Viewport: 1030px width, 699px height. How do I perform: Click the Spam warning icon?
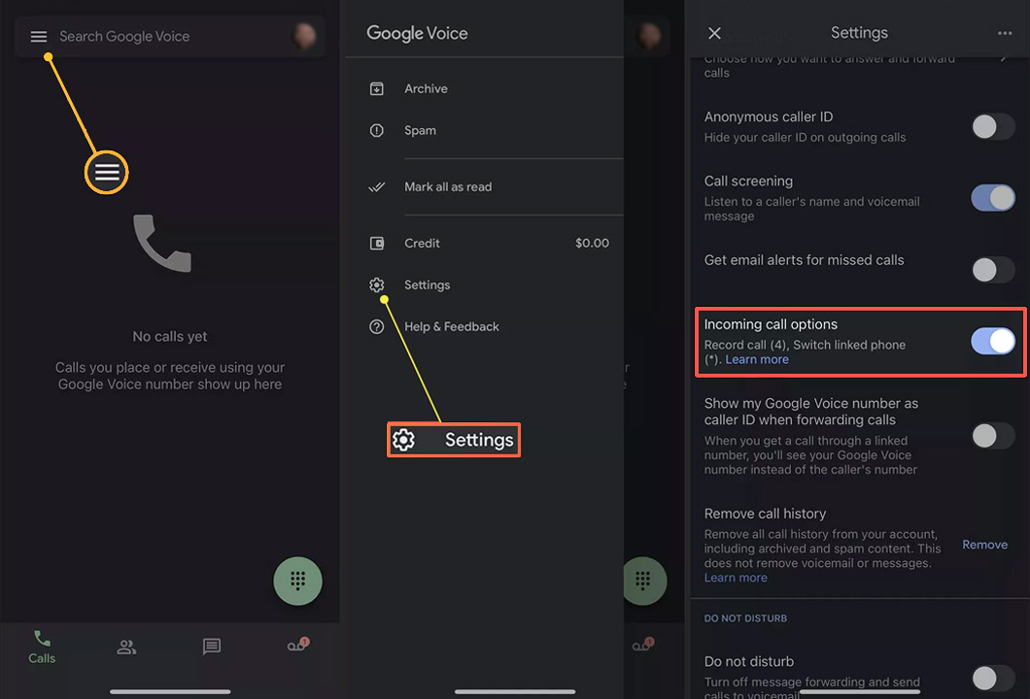tap(376, 131)
